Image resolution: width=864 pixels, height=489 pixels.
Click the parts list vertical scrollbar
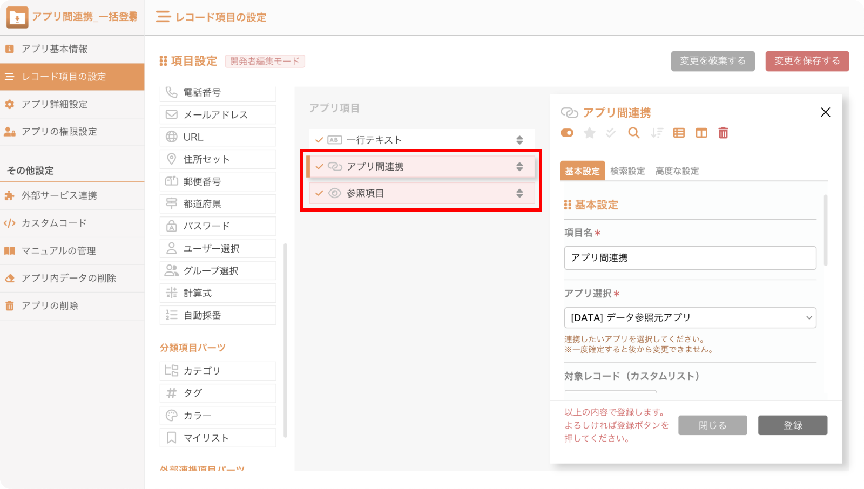(x=285, y=340)
